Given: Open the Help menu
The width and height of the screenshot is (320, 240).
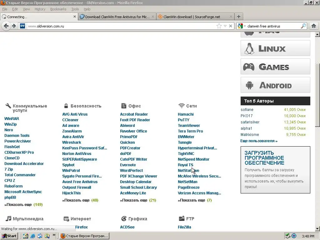Looking at the screenshot, I should pos(87,9).
